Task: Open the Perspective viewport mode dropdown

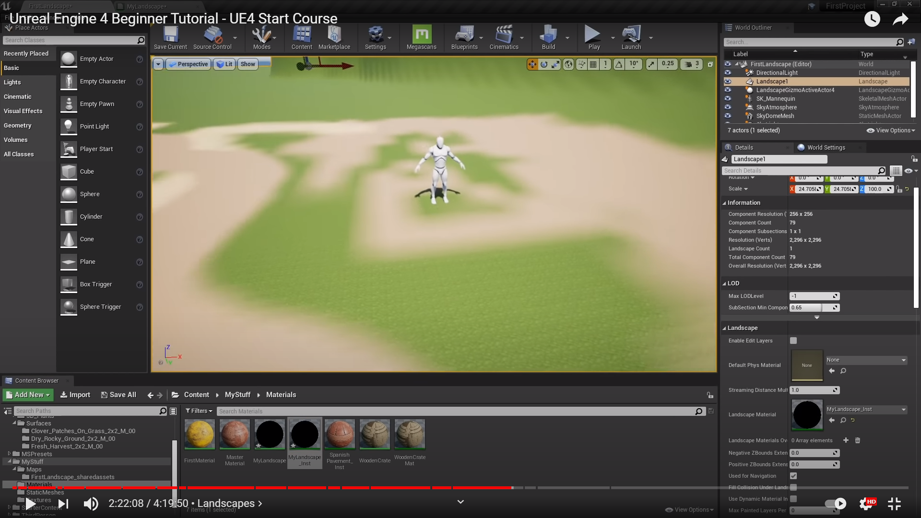Action: click(x=189, y=64)
